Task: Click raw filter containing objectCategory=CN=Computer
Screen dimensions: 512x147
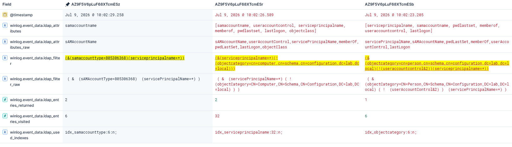Action: (x=287, y=84)
